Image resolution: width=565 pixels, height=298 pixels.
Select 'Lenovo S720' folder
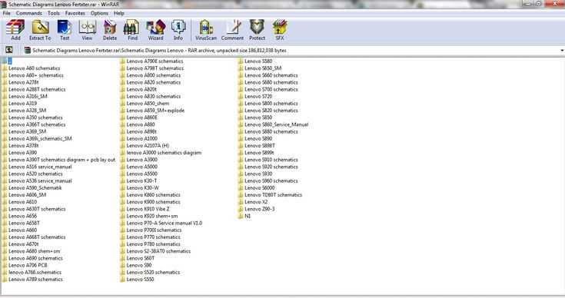click(x=255, y=96)
